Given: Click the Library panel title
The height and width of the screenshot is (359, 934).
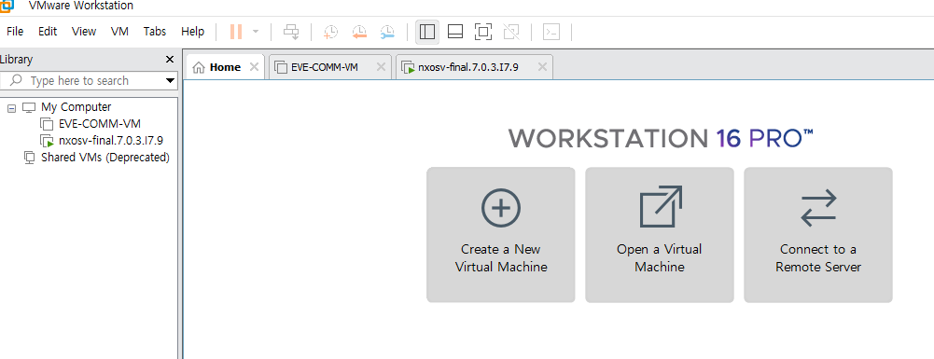Looking at the screenshot, I should [x=16, y=60].
